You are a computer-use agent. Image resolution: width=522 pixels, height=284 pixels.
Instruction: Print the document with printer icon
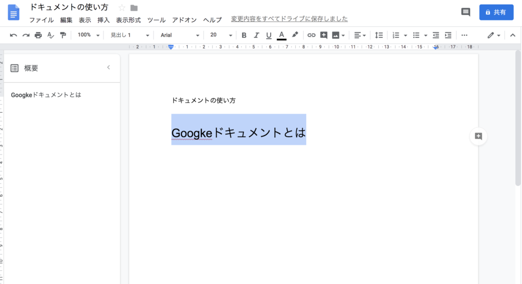coord(38,35)
